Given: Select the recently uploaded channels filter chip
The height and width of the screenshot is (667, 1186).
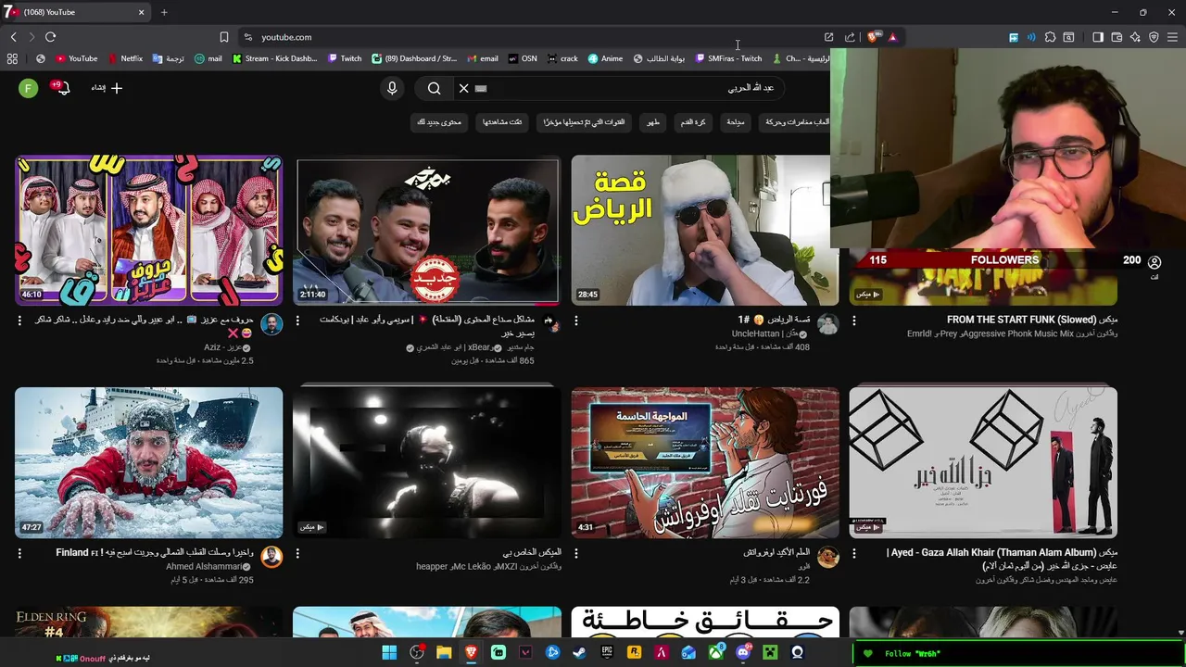Looking at the screenshot, I should click(x=584, y=122).
